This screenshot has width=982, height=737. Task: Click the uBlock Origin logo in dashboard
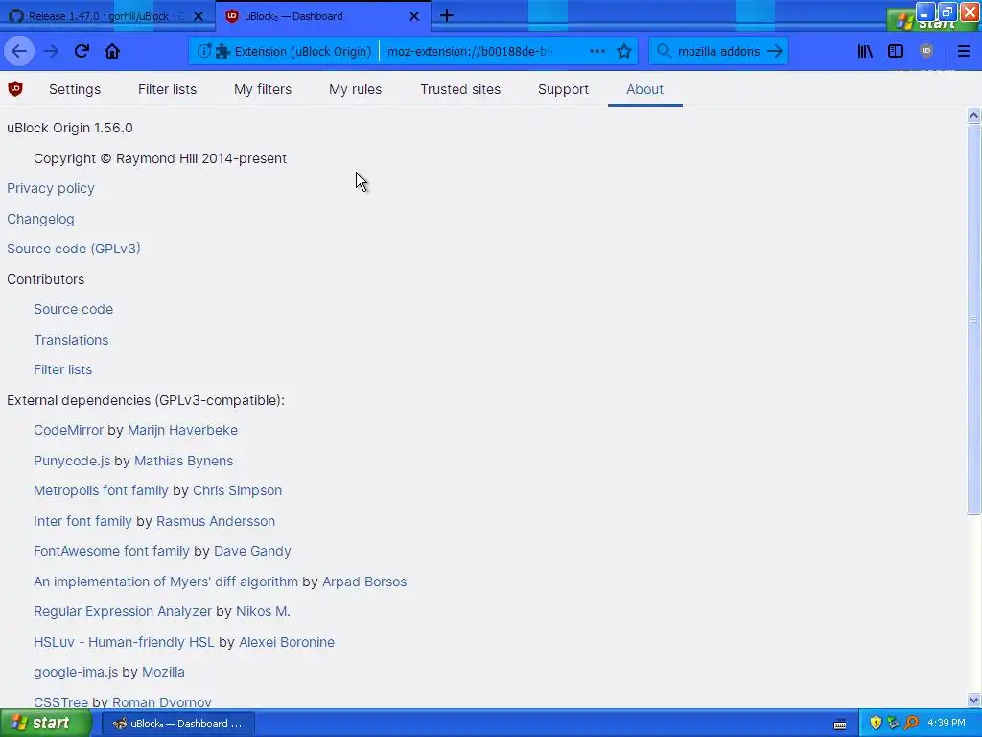point(15,89)
